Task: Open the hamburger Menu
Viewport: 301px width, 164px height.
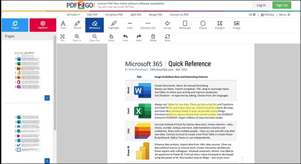Action: tap(284, 15)
